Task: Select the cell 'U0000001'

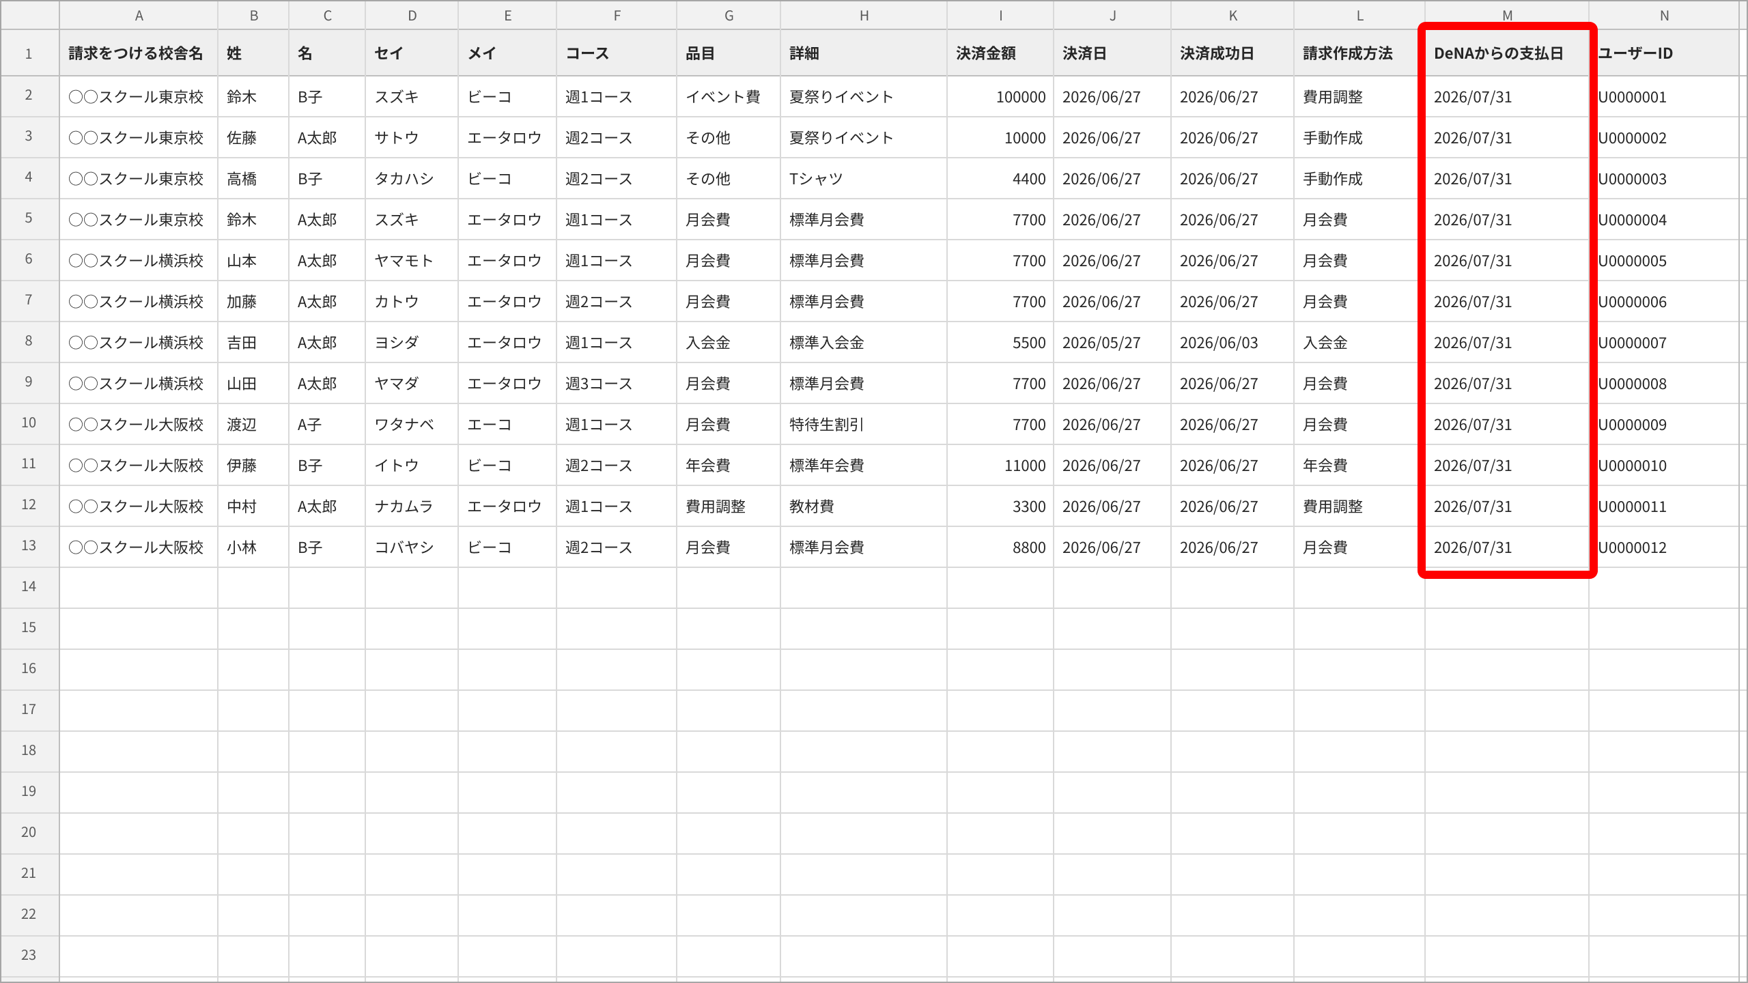Action: [x=1664, y=97]
